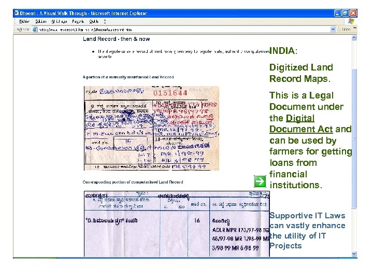Open the Favoris menu

(78, 21)
